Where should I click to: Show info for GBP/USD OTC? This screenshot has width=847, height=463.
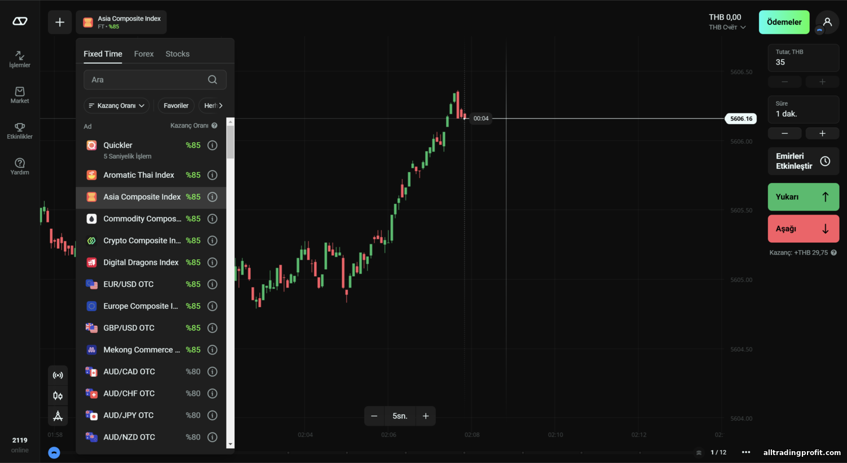coord(212,328)
